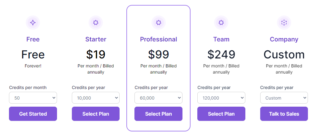The image size is (320, 132).
Task: Open the Free plan credits per month dropdown
Action: (x=33, y=98)
